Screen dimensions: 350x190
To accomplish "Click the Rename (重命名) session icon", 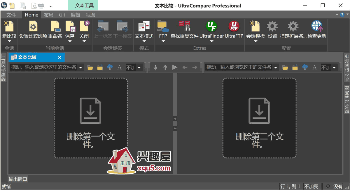I will pos(55,26).
